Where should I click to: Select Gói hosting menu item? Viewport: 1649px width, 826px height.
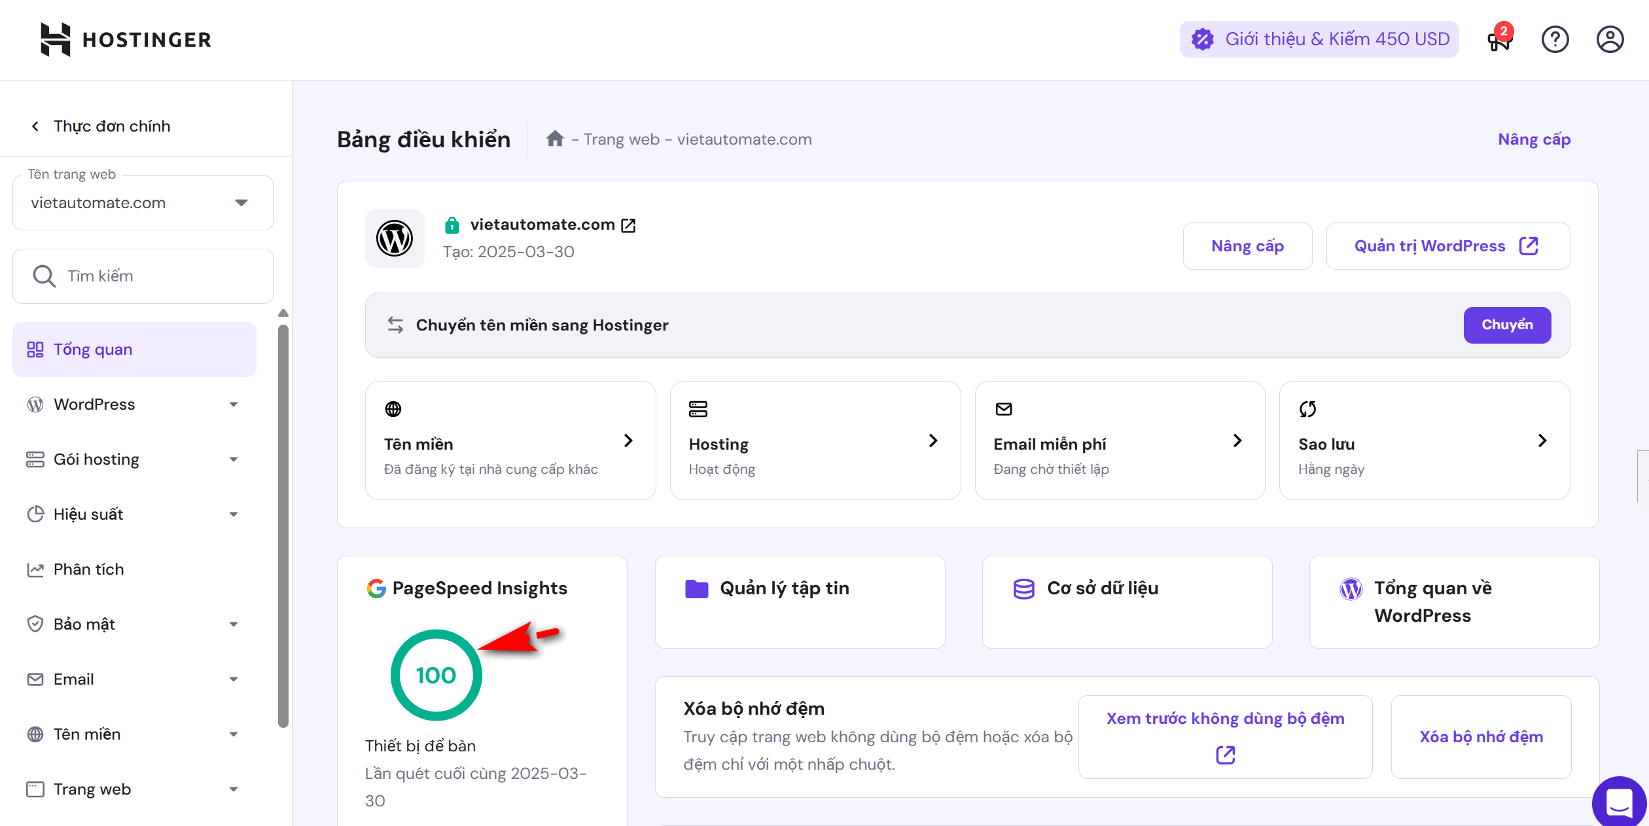coord(134,459)
